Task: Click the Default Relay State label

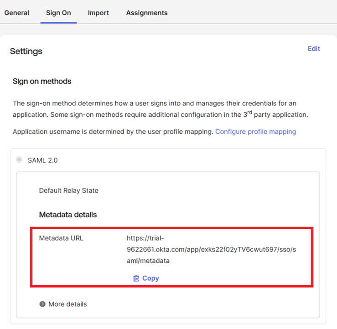Action: pos(69,190)
